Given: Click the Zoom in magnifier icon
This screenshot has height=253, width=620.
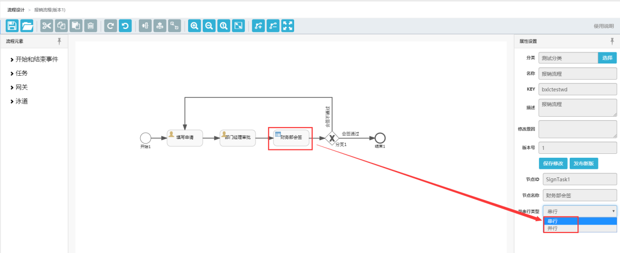Looking at the screenshot, I should tap(194, 26).
